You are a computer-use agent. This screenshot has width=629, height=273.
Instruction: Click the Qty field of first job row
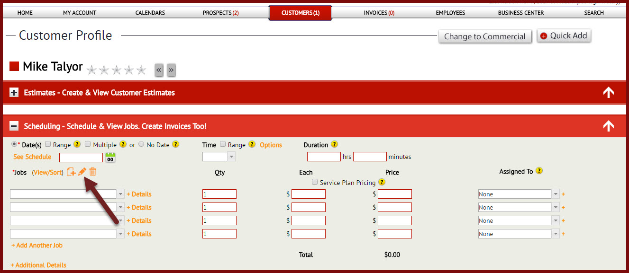point(219,194)
